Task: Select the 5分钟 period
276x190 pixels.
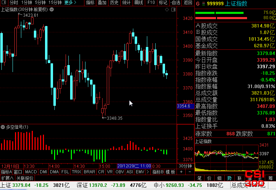Action: [40, 2]
